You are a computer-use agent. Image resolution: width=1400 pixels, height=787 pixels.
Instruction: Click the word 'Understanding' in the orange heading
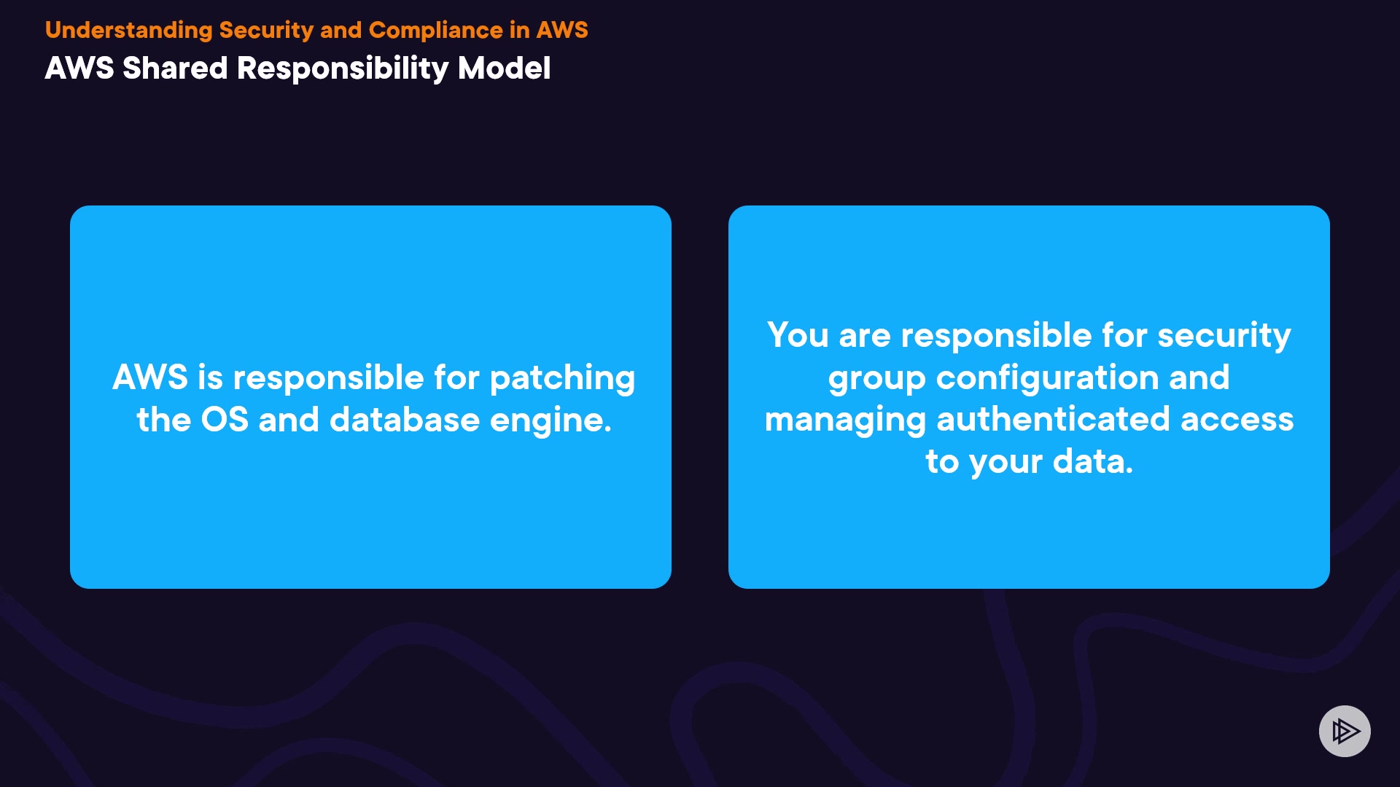click(128, 30)
